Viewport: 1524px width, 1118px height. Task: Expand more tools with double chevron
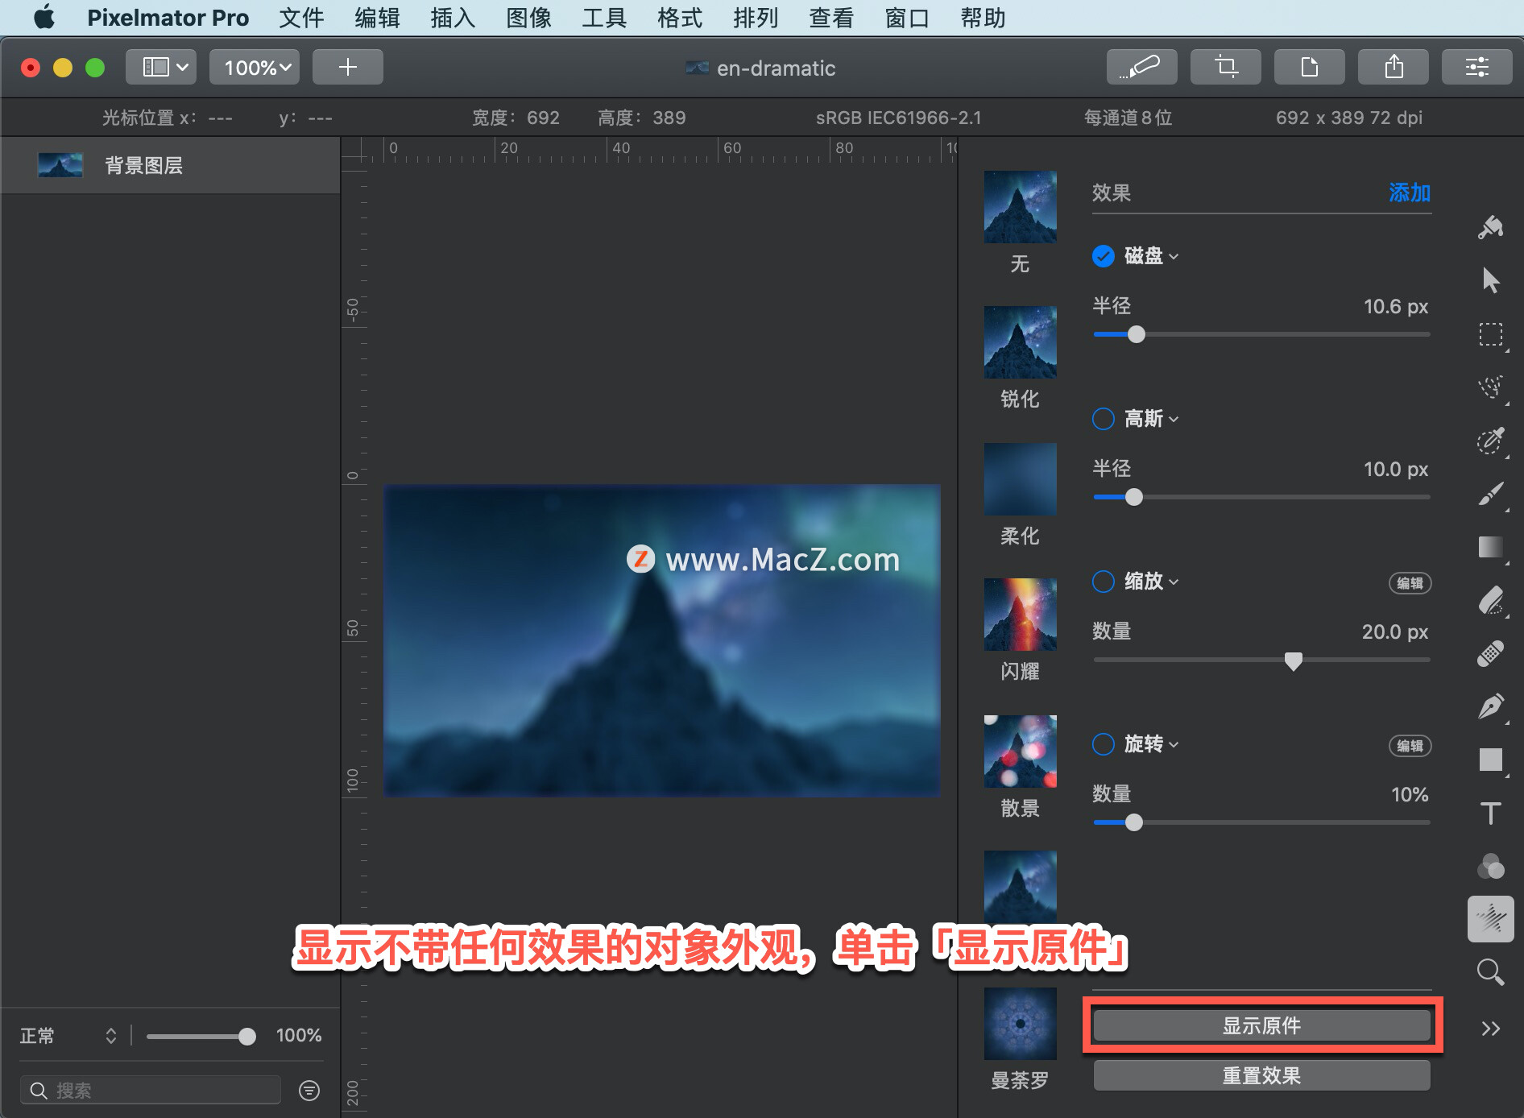click(1490, 1029)
